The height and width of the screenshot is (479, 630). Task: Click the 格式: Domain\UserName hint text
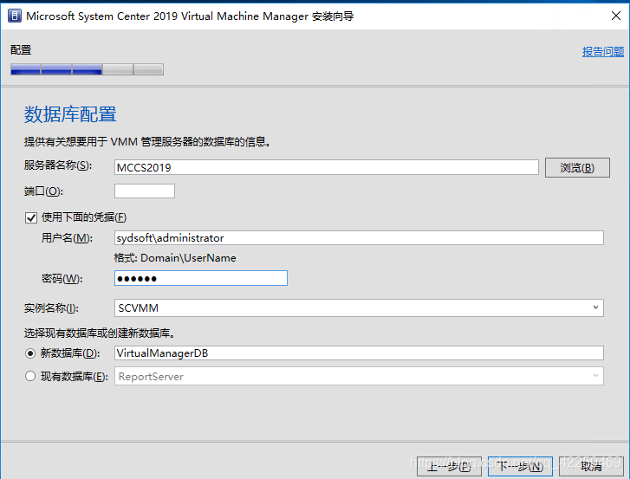click(x=175, y=258)
